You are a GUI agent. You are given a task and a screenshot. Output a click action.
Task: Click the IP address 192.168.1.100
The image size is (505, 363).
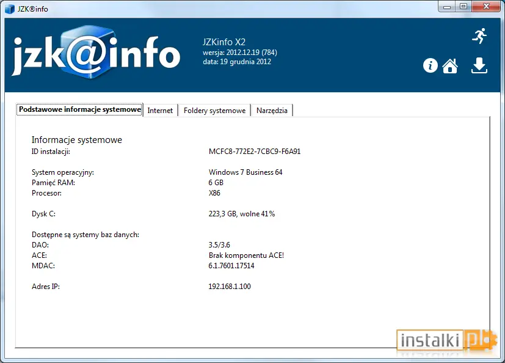[x=230, y=286]
